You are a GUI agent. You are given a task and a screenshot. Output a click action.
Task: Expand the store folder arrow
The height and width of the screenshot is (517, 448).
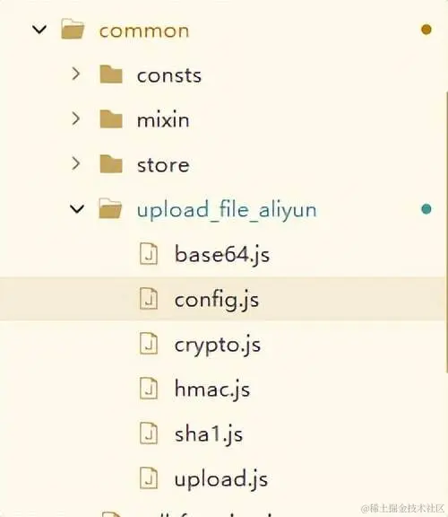76,163
